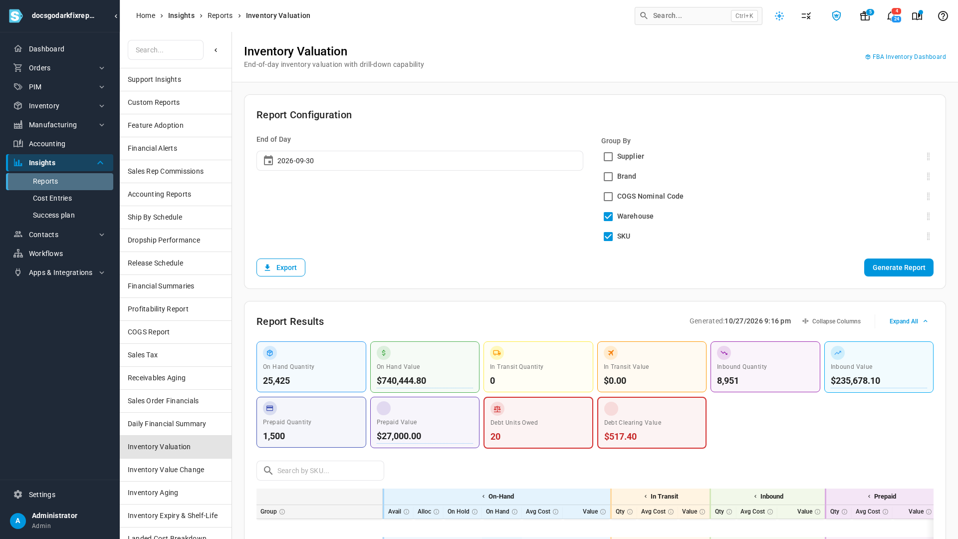The width and height of the screenshot is (958, 539).
Task: Click the In Transit Quantity truck icon
Action: pos(497,353)
